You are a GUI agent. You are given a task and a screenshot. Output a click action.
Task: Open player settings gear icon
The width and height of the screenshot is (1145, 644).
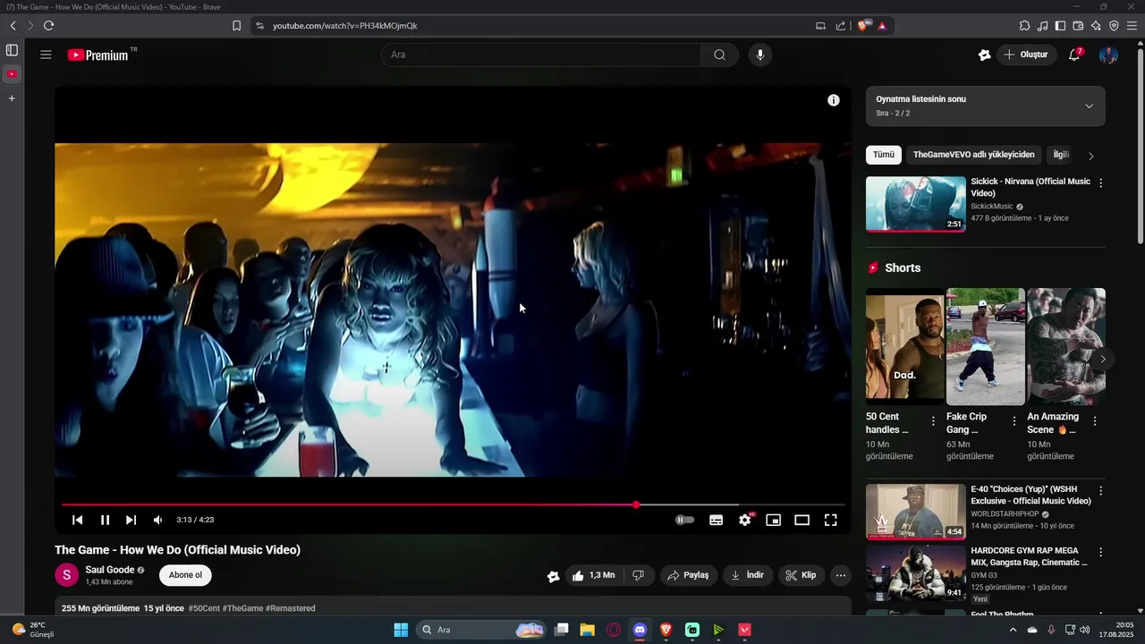745,520
